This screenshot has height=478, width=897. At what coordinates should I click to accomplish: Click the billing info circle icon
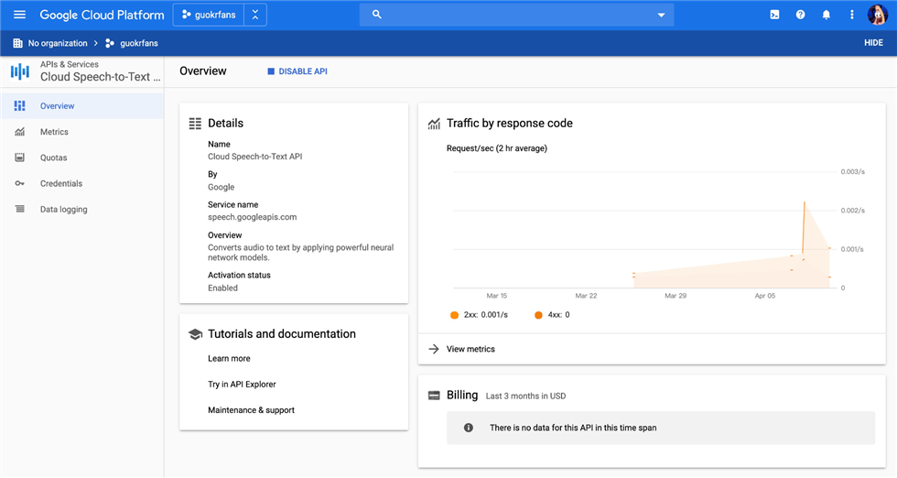[468, 428]
